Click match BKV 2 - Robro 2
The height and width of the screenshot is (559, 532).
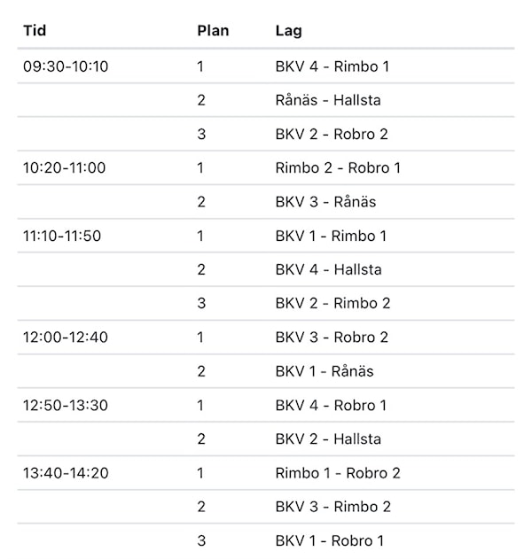pyautogui.click(x=332, y=134)
